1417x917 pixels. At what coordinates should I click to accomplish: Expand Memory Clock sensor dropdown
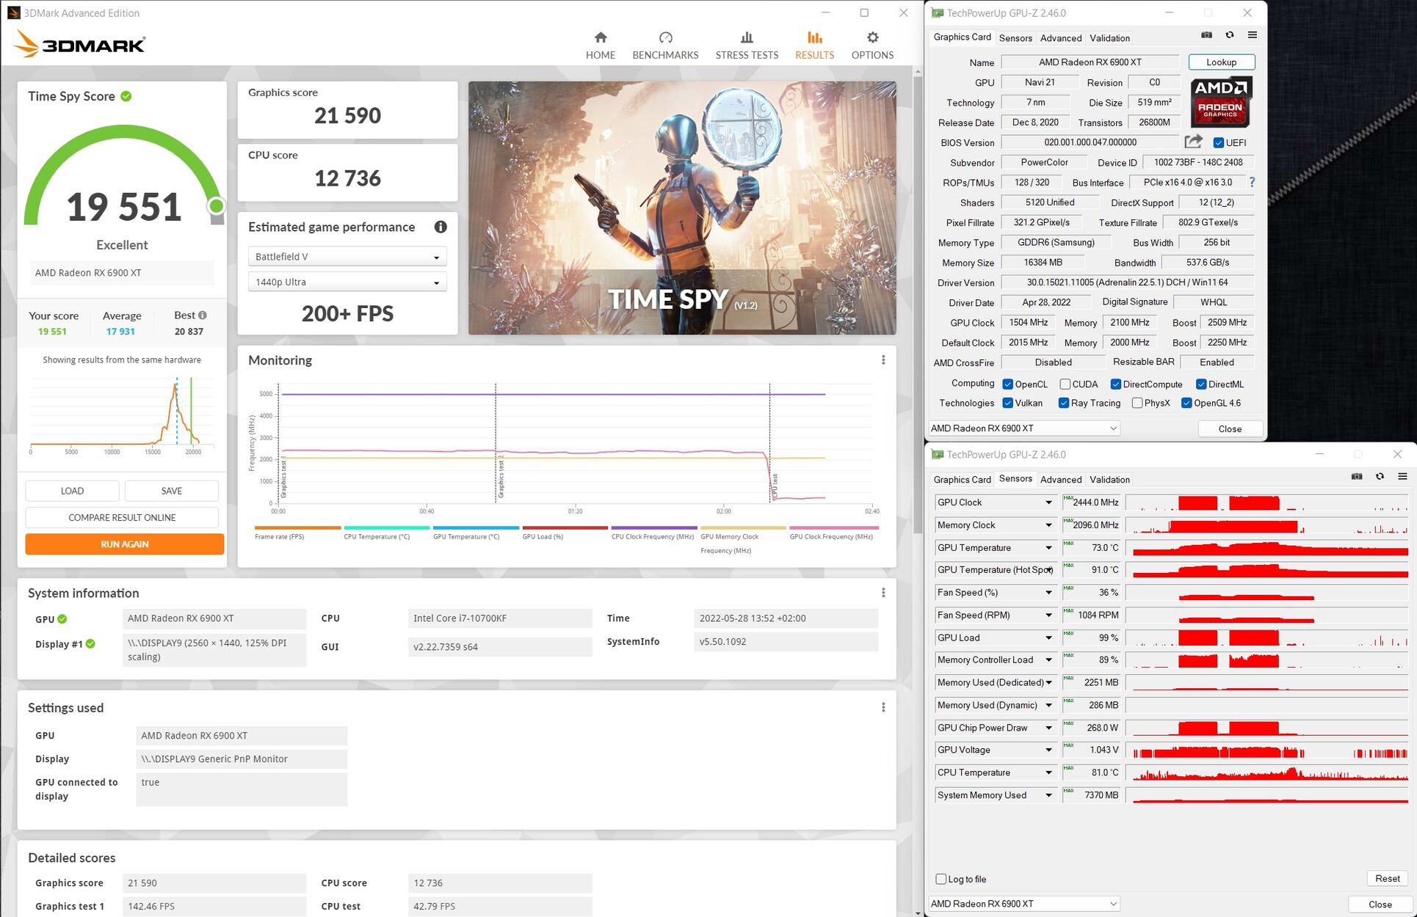[1048, 525]
